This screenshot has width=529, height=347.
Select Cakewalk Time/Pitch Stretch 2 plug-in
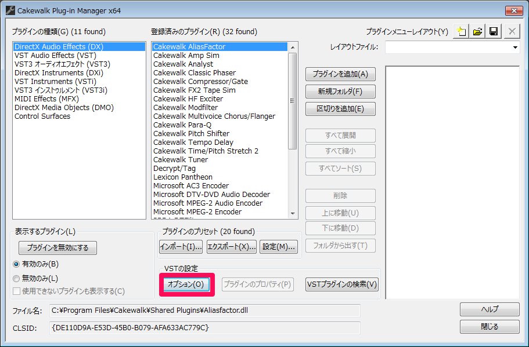pos(220,151)
